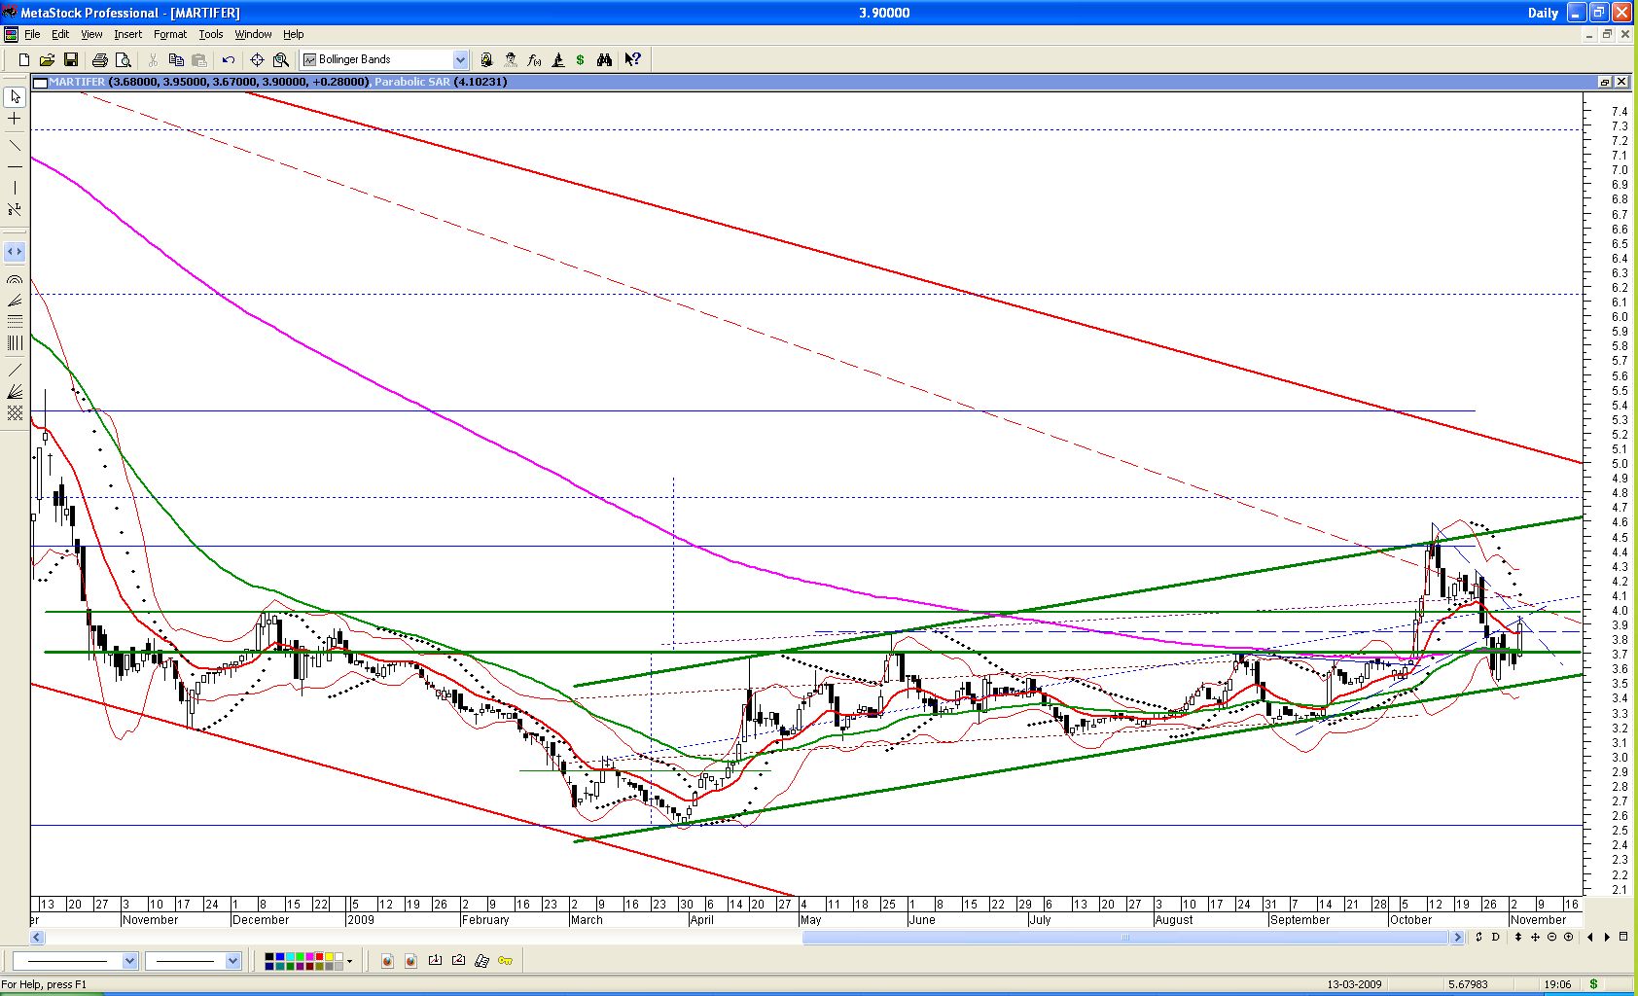Select the trendline drawing tool in left toolbar

pyautogui.click(x=15, y=146)
